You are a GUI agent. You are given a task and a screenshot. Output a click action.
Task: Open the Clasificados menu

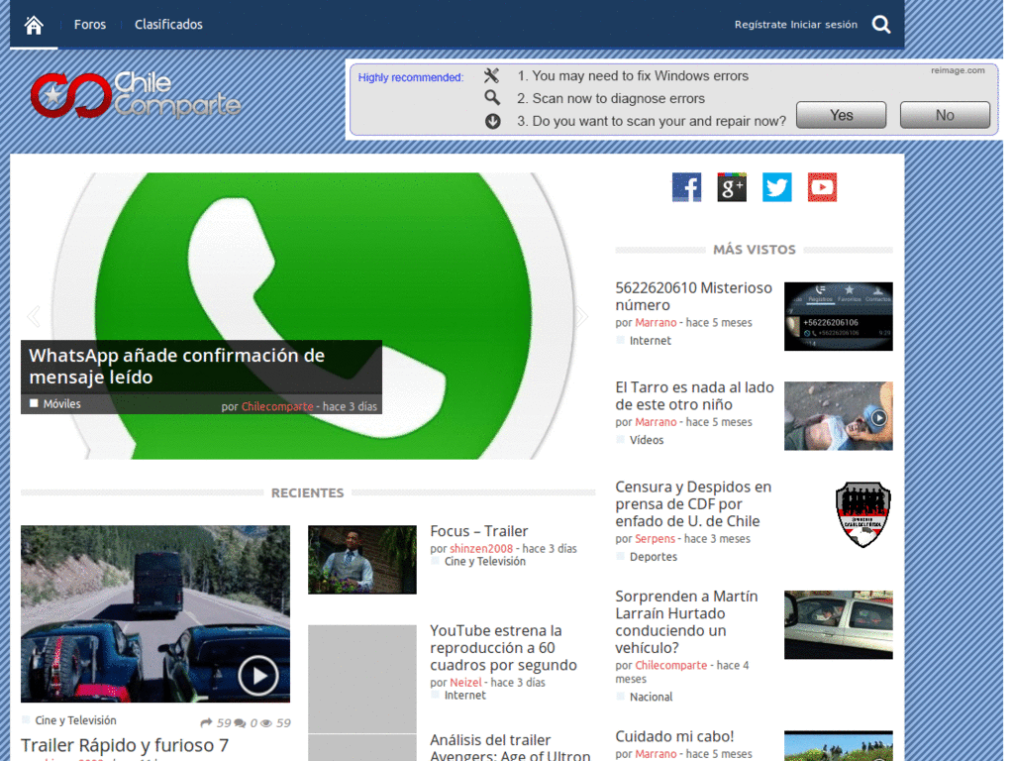click(168, 25)
